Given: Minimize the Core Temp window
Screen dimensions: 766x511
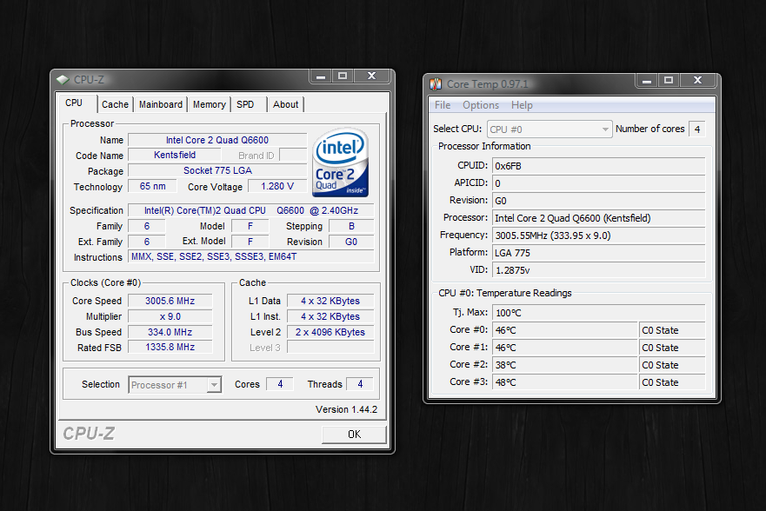Looking at the screenshot, I should 647,81.
